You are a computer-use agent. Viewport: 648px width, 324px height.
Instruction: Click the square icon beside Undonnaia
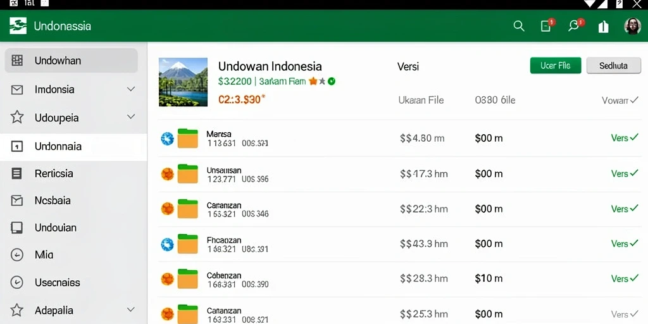point(17,146)
